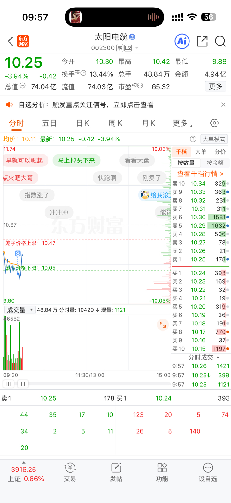Select the 分价 tab

tap(220, 152)
